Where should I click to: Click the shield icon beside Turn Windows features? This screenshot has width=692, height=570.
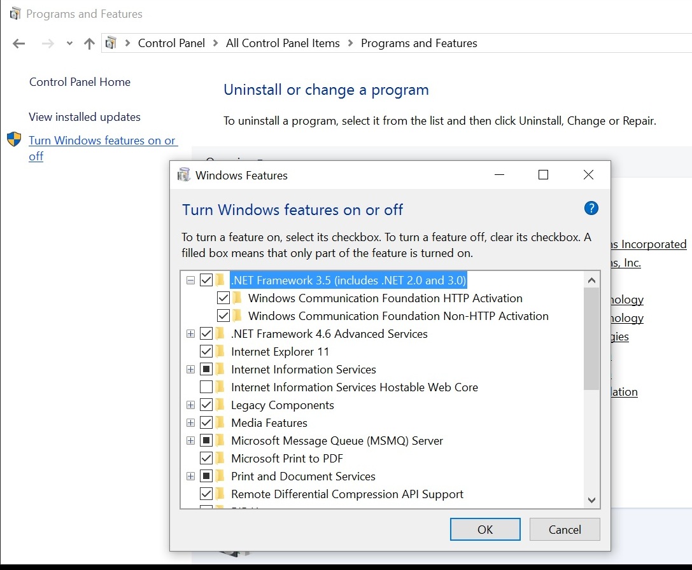click(14, 139)
